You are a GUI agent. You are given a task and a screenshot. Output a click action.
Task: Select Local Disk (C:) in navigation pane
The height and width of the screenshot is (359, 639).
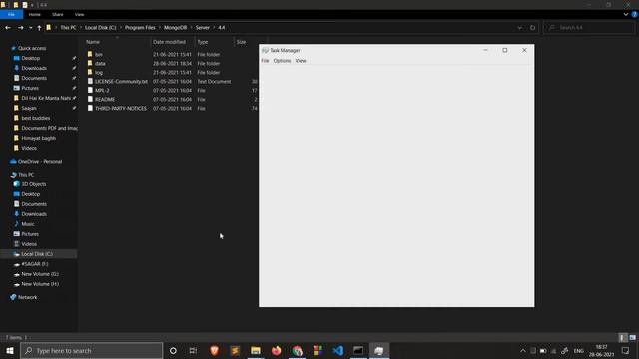pos(37,254)
